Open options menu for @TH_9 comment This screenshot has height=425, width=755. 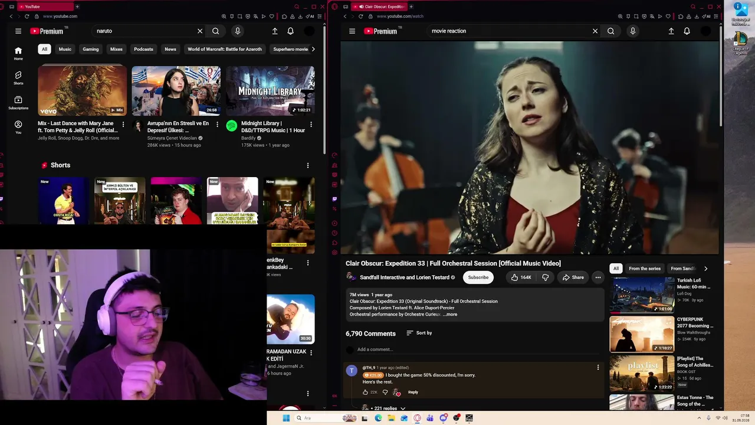(x=598, y=368)
